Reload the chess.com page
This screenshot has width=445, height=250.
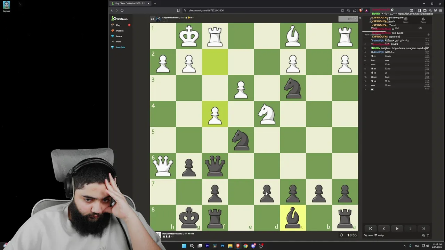coord(122,10)
